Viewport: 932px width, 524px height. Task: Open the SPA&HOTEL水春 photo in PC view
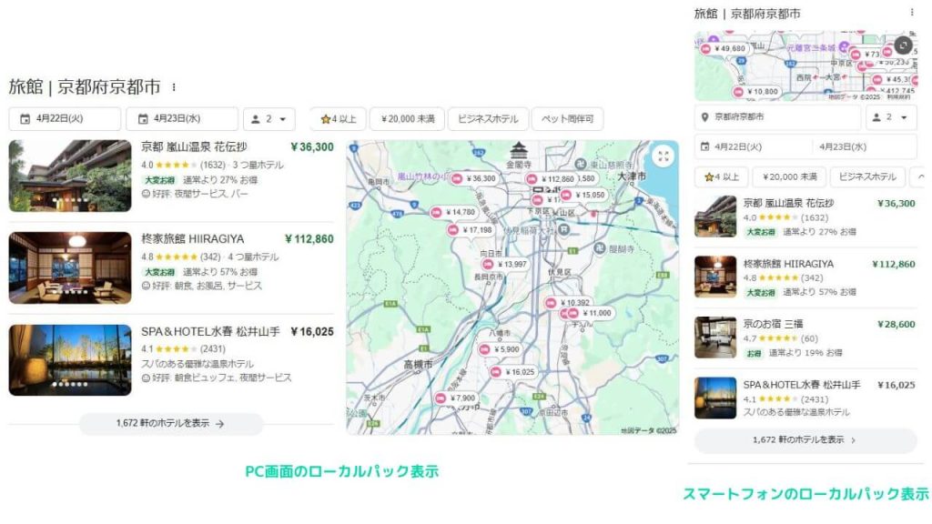tap(70, 360)
